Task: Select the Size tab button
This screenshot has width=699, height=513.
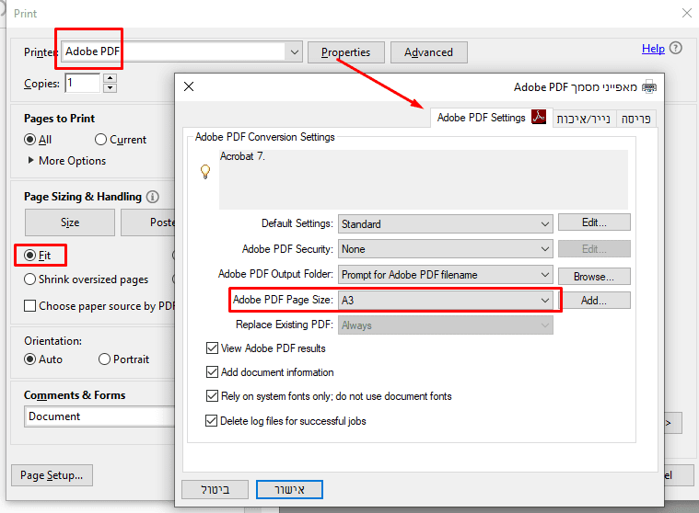Action: pos(70,222)
